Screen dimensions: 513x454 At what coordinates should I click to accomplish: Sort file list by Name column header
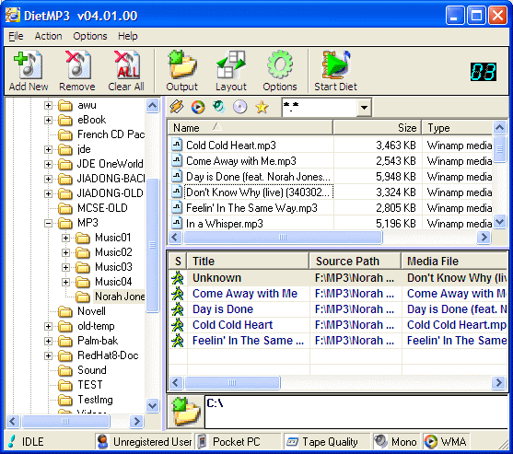coord(251,128)
